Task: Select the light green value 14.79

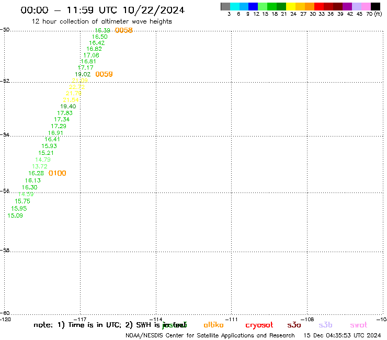Action: click(x=43, y=160)
